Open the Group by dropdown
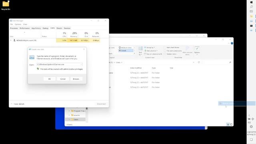256x144 pixels. [149, 48]
